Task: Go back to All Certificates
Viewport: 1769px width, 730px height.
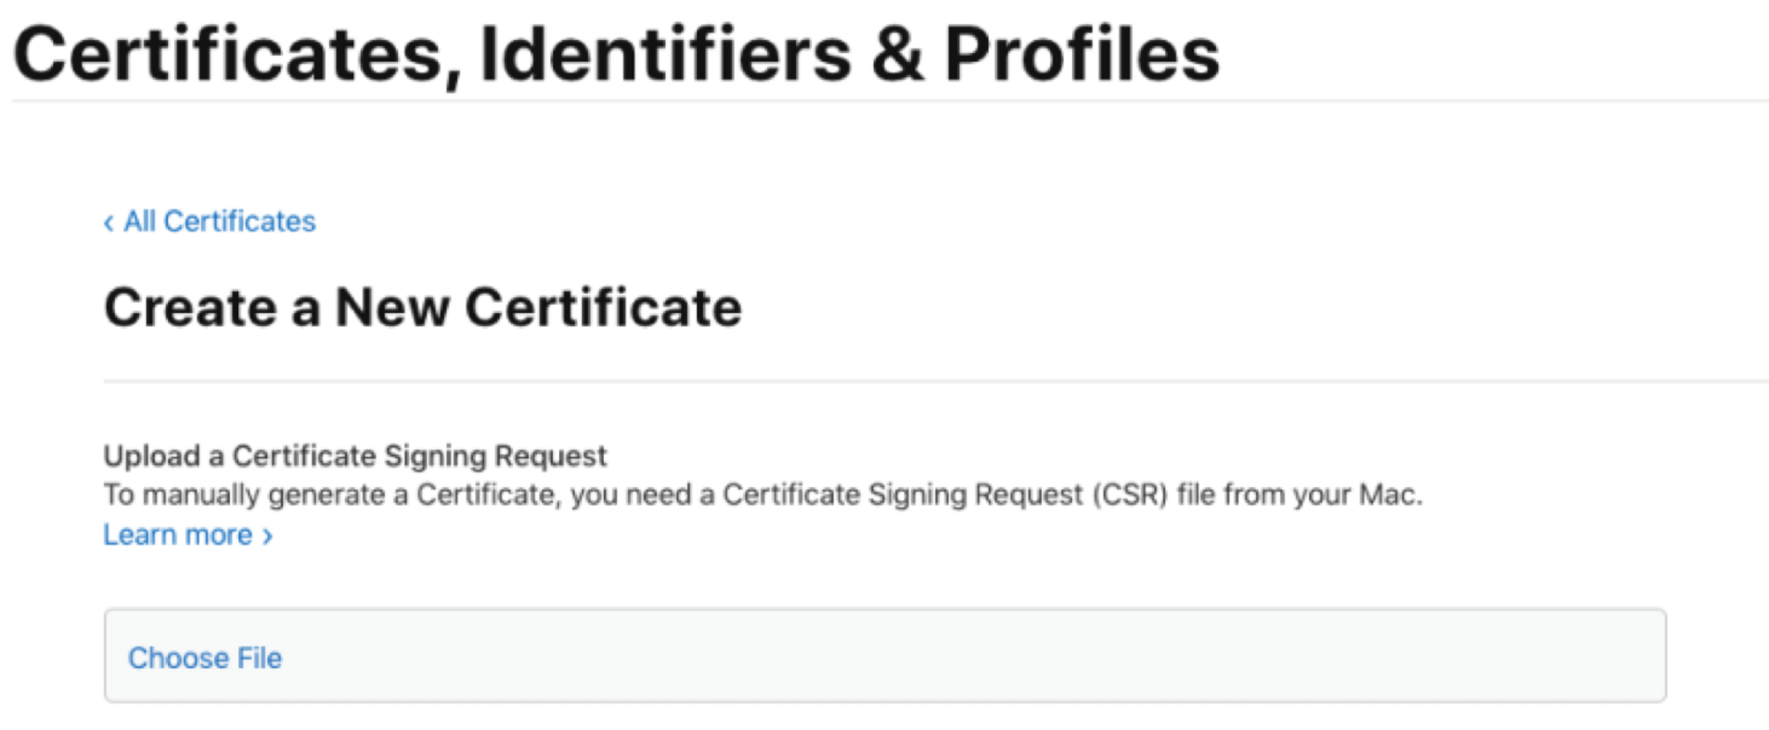Action: 210,221
